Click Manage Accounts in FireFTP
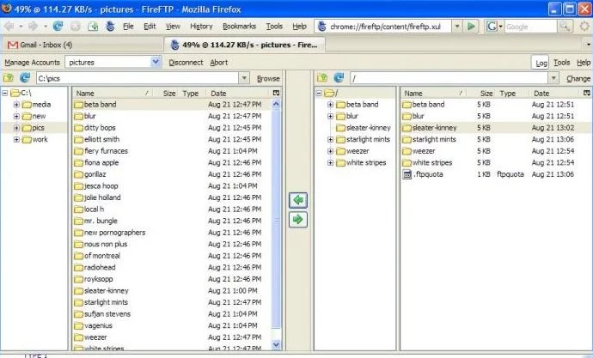Image resolution: width=593 pixels, height=358 pixels. pos(32,63)
